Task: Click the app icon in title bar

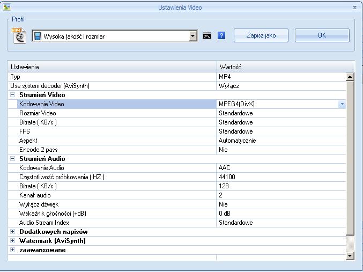Action: pyautogui.click(x=7, y=7)
